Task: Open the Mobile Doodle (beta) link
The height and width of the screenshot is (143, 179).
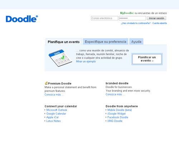Action: 120,110
